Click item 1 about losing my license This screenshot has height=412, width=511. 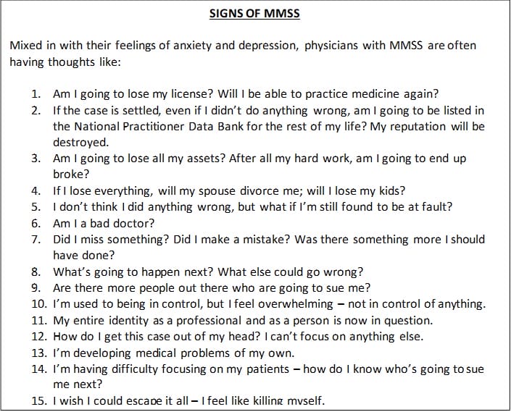point(246,94)
